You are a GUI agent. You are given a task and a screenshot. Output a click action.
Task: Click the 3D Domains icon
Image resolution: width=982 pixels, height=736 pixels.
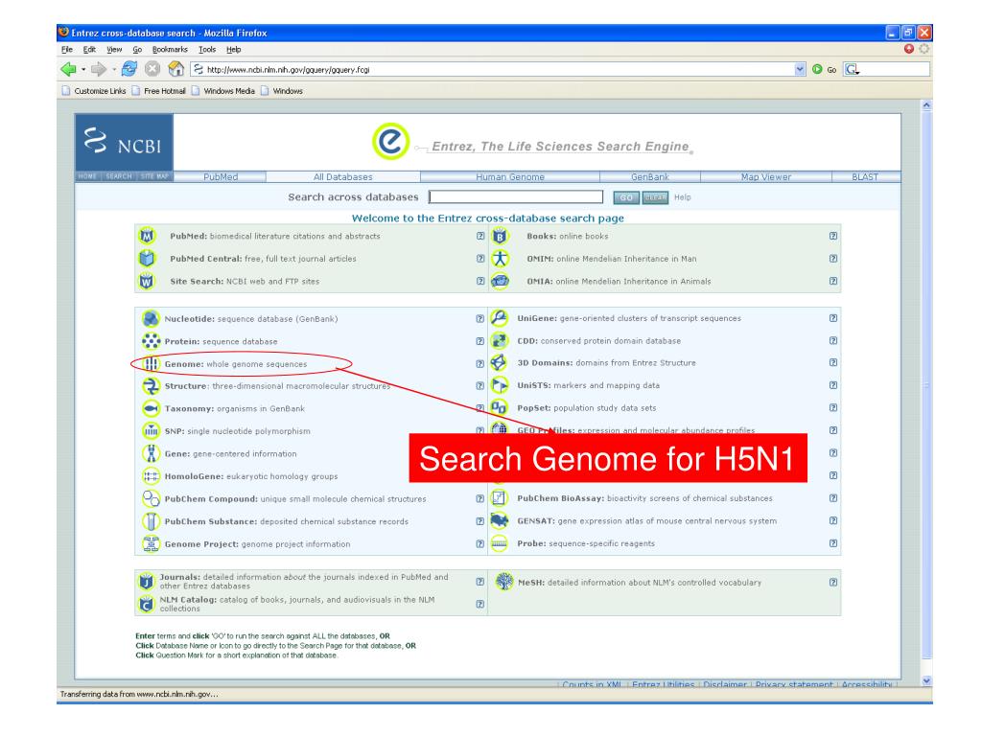pos(499,362)
